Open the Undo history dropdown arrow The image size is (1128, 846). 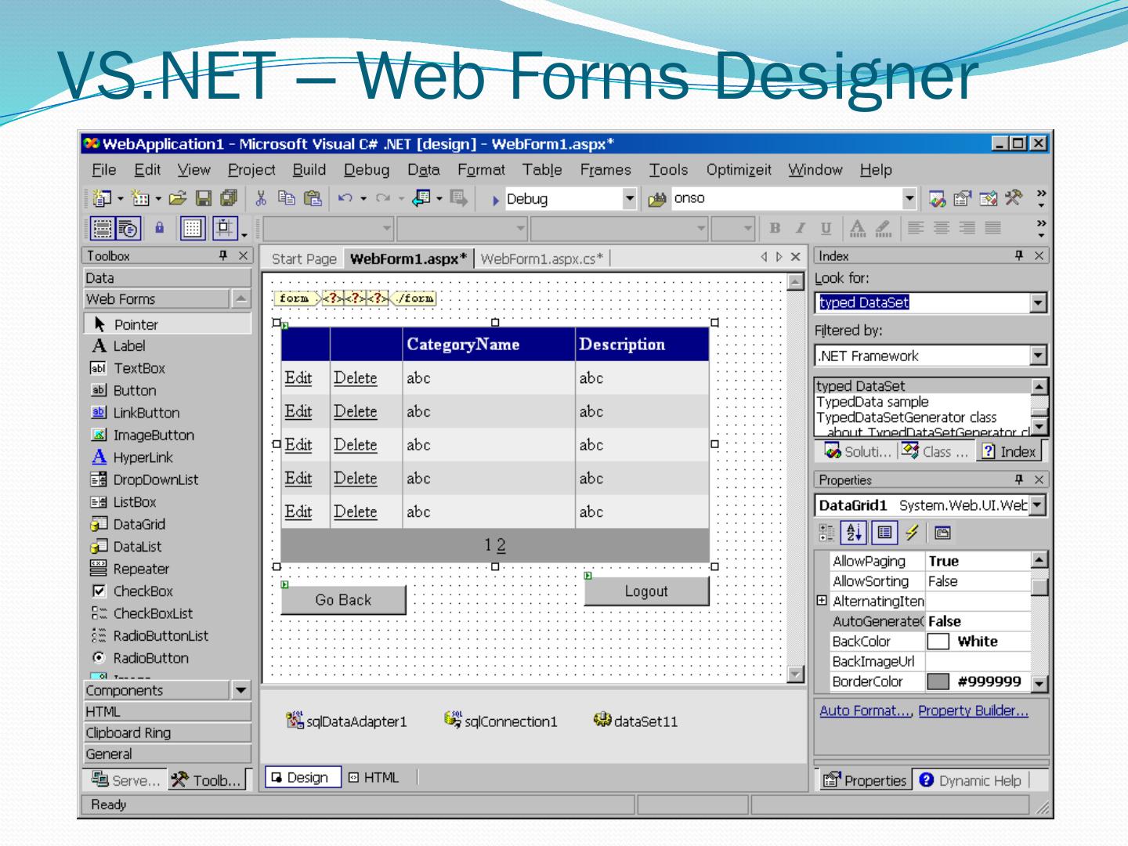tap(364, 200)
